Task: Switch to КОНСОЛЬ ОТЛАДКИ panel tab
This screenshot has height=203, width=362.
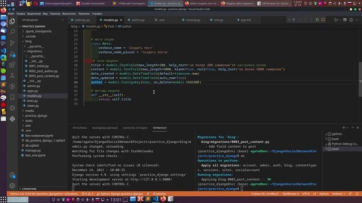Action: pyautogui.click(x=135, y=128)
